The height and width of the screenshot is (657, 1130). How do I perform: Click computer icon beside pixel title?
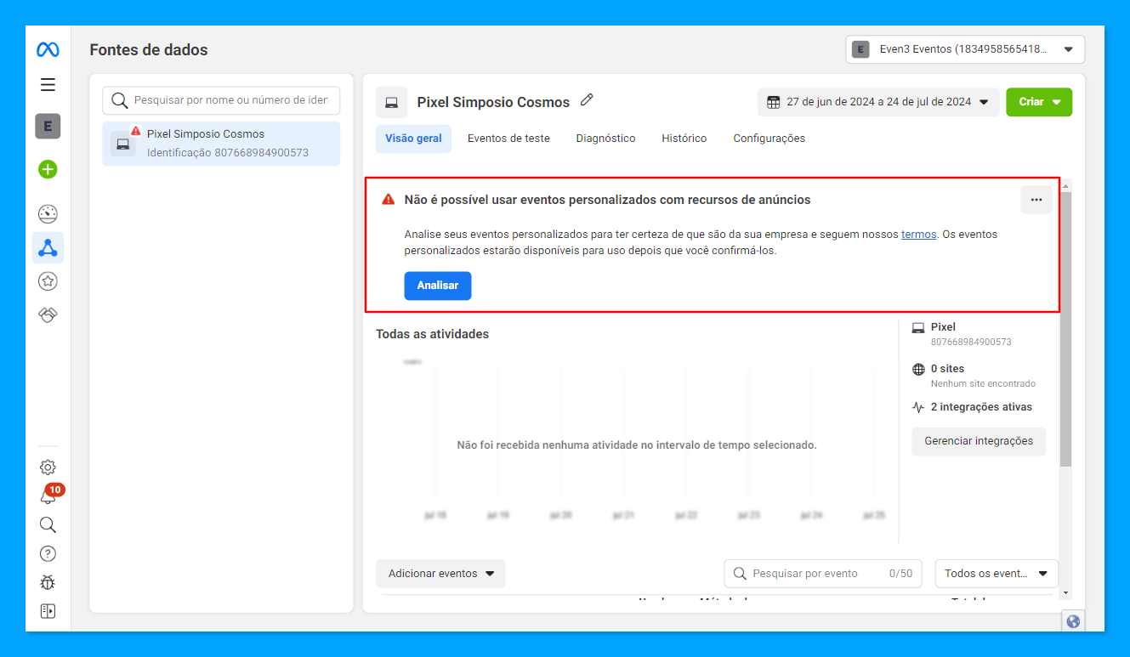[x=391, y=102]
